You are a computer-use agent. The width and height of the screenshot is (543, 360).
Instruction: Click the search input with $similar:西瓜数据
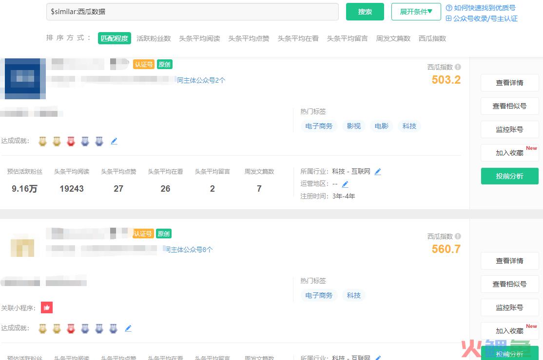[192, 12]
